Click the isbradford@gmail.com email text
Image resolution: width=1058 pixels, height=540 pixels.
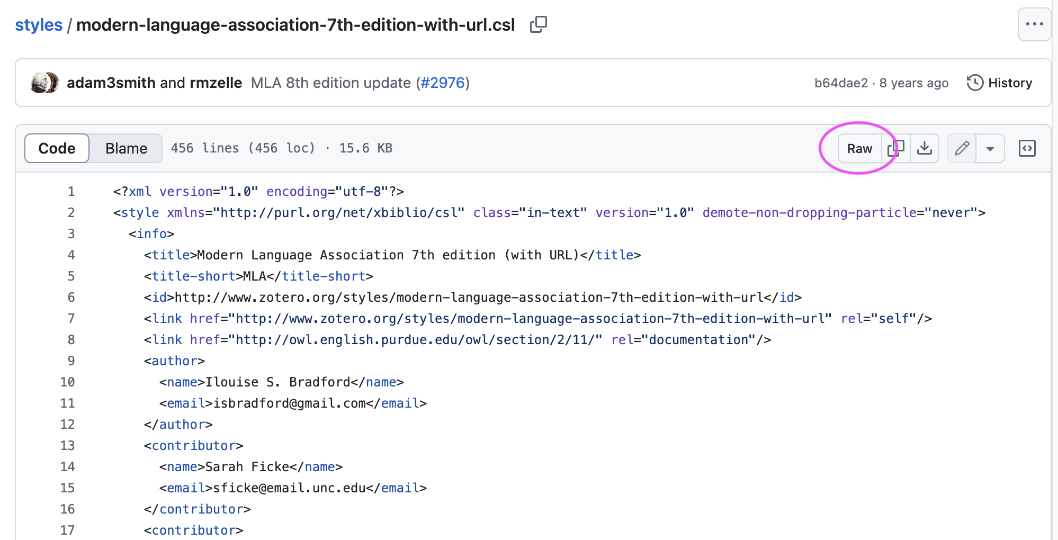coord(290,403)
